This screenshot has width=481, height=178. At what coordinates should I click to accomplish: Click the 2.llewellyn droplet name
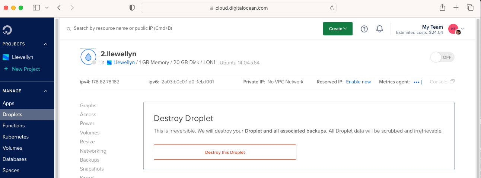118,54
